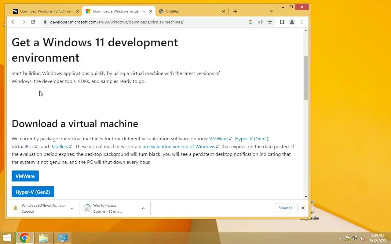Share this page via share icon

point(260,22)
